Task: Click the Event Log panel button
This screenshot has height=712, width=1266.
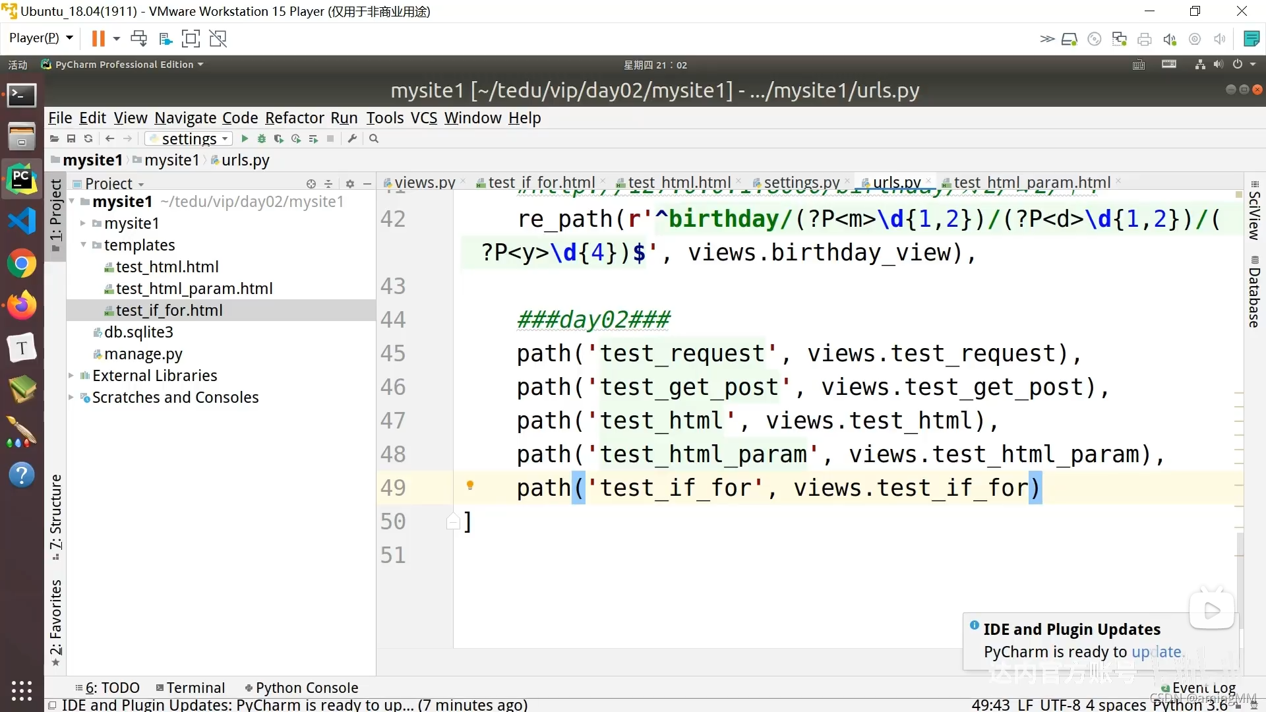Action: [1203, 687]
